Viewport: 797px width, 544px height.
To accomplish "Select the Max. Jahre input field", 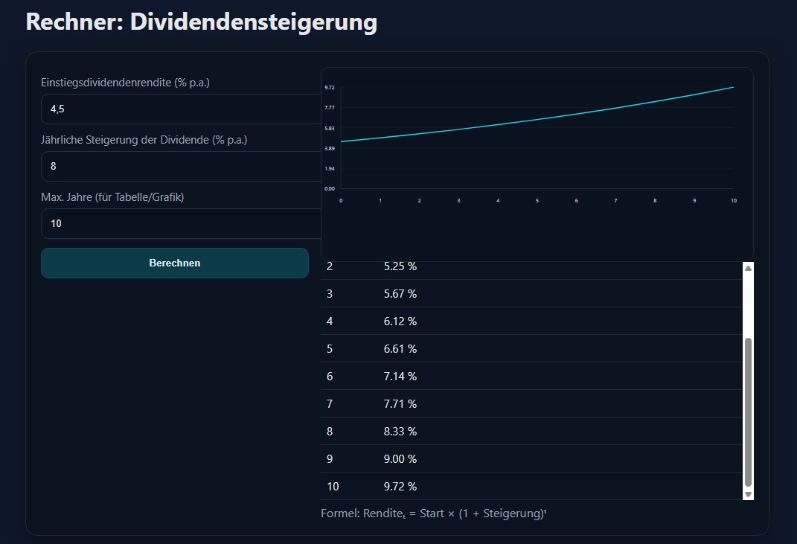I will pyautogui.click(x=179, y=223).
